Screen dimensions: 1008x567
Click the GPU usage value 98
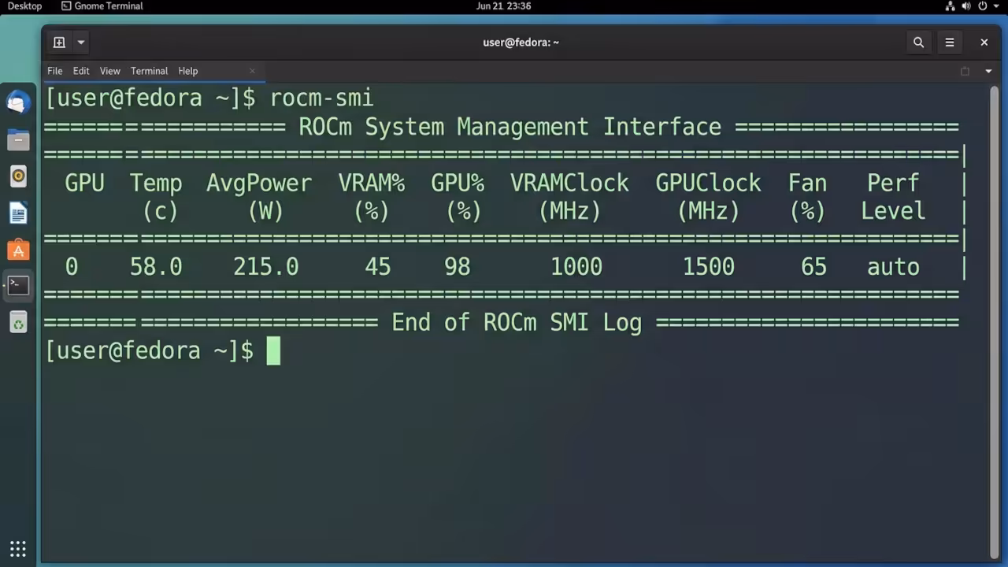tap(458, 267)
